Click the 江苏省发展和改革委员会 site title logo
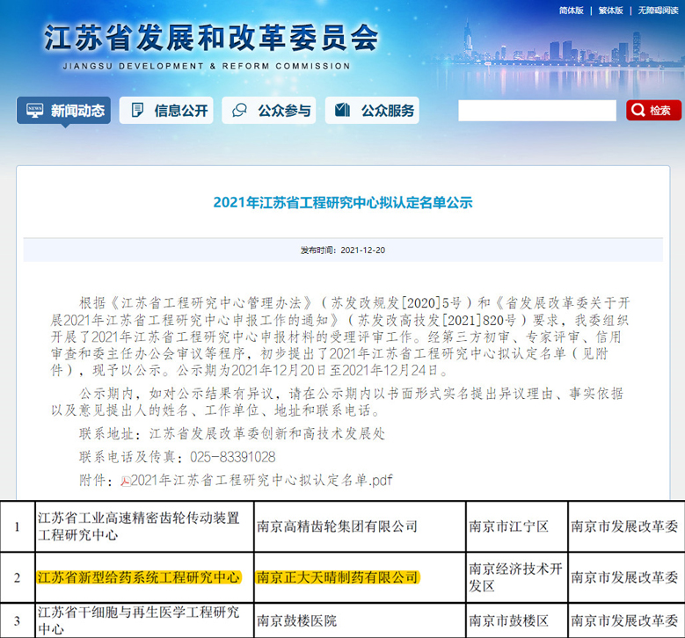This screenshot has width=685, height=638. click(x=211, y=38)
